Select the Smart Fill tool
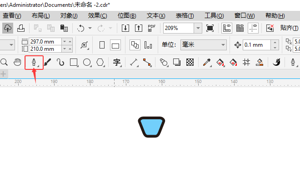300x195 pixels. (x=233, y=62)
